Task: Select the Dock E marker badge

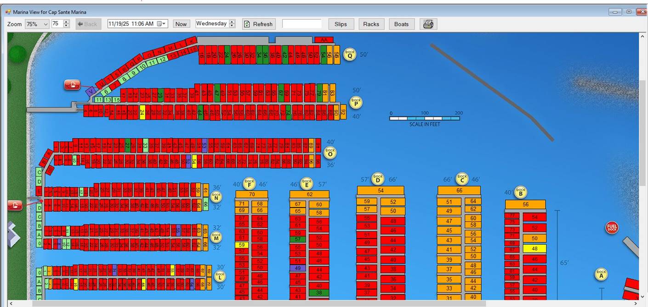Action: click(307, 184)
